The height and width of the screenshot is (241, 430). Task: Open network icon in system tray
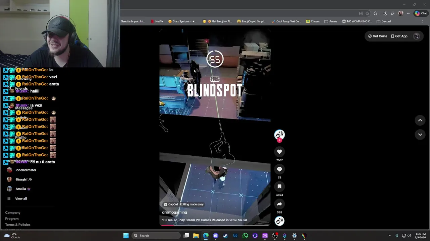(x=404, y=236)
